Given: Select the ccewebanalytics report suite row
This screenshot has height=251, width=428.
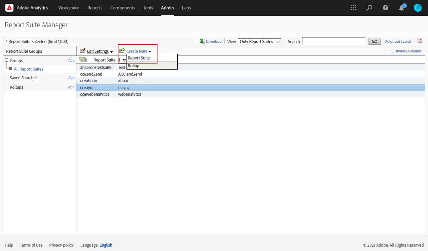Looking at the screenshot, I should (251, 94).
